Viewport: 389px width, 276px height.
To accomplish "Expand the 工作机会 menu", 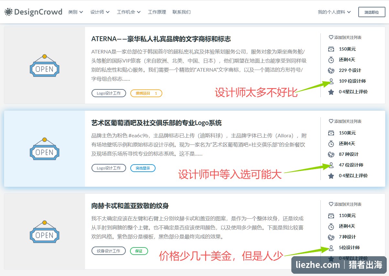I will pos(129,12).
